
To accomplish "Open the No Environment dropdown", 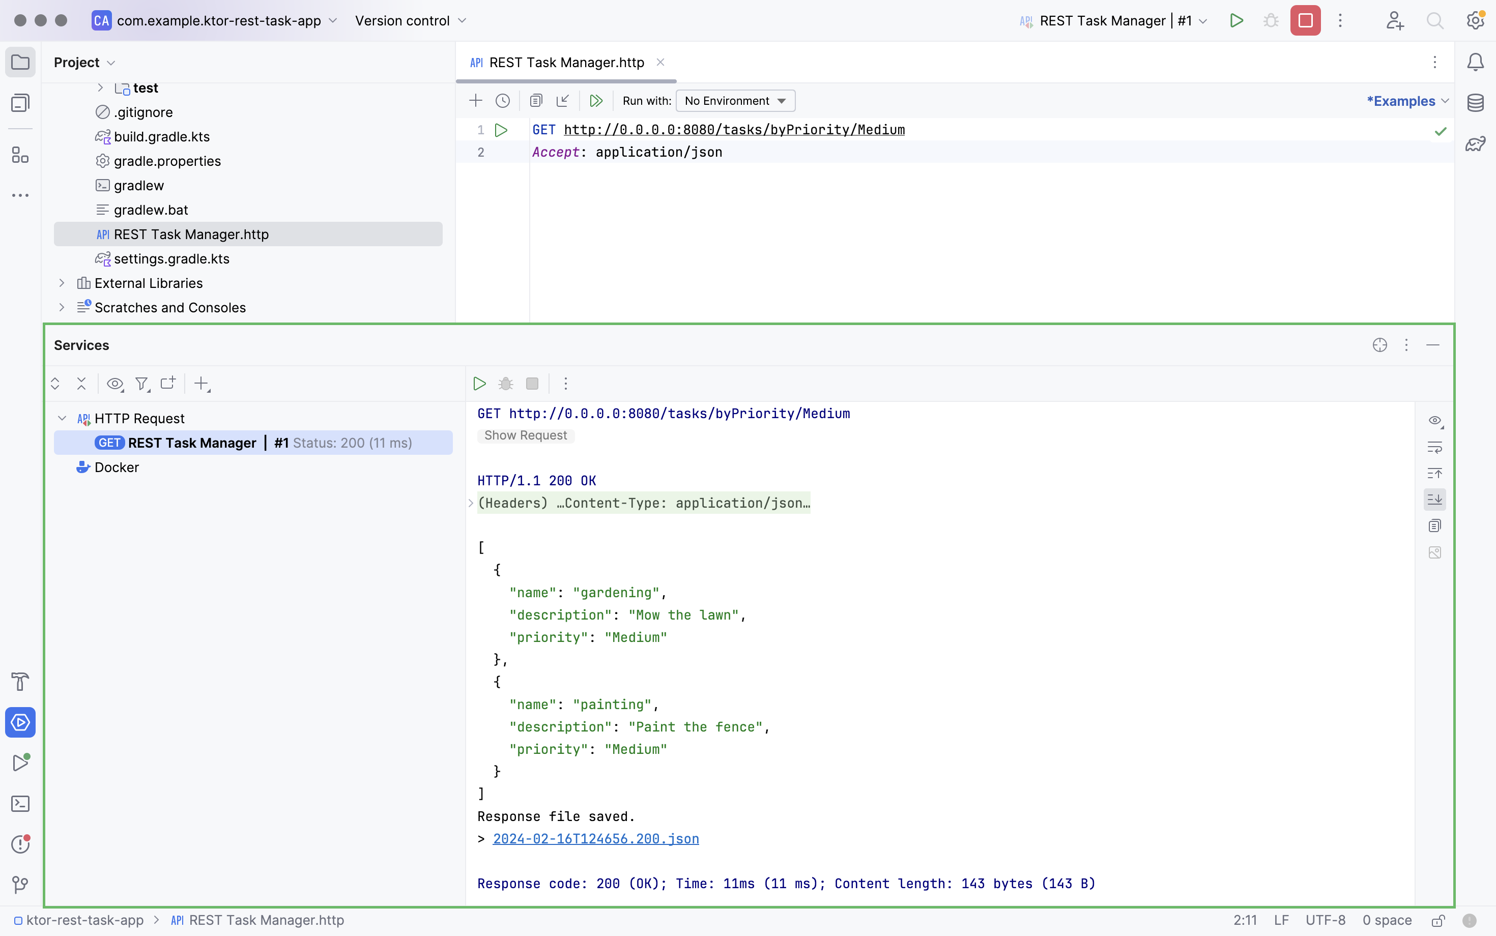I will click(x=734, y=100).
